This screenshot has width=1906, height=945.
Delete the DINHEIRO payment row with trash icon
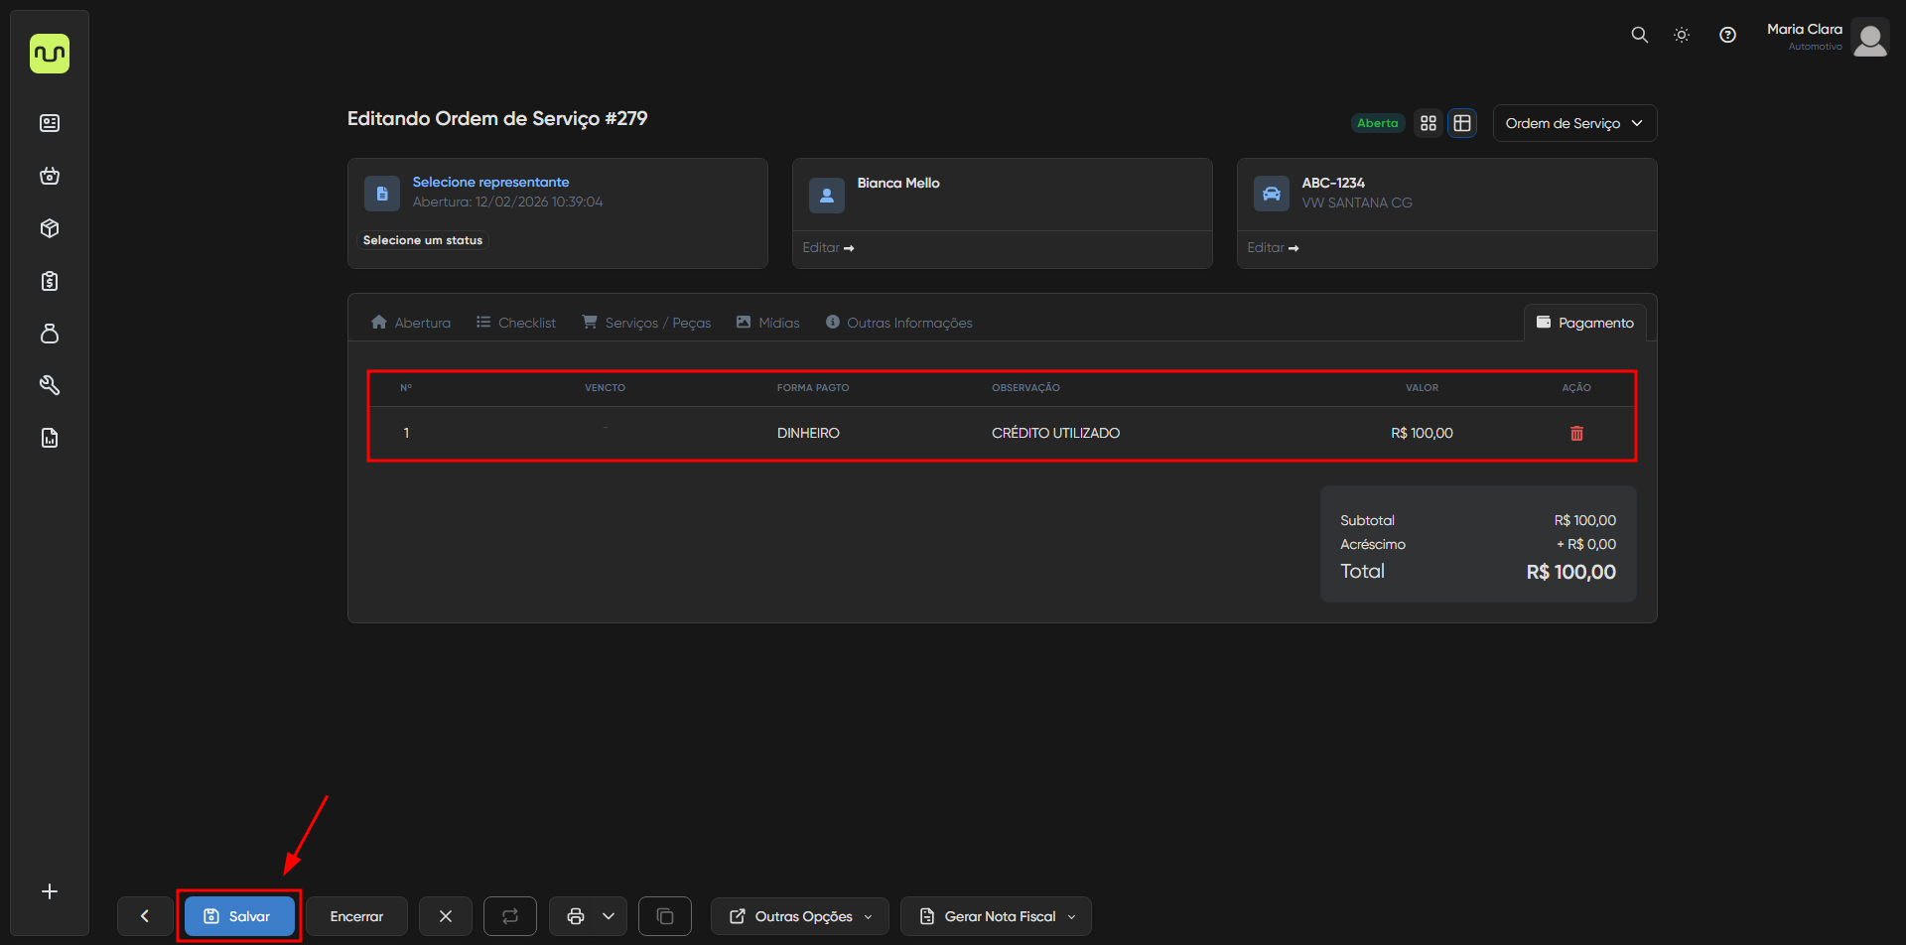pos(1575,434)
